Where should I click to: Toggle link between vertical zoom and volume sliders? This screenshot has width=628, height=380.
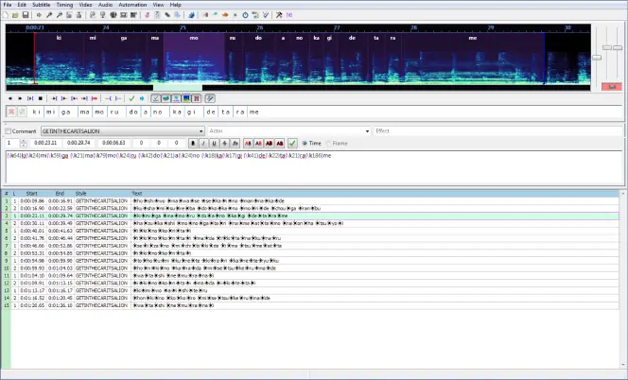tap(612, 86)
